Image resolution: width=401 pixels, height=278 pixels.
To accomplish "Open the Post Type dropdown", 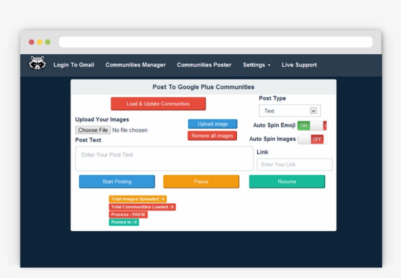I will (x=290, y=111).
